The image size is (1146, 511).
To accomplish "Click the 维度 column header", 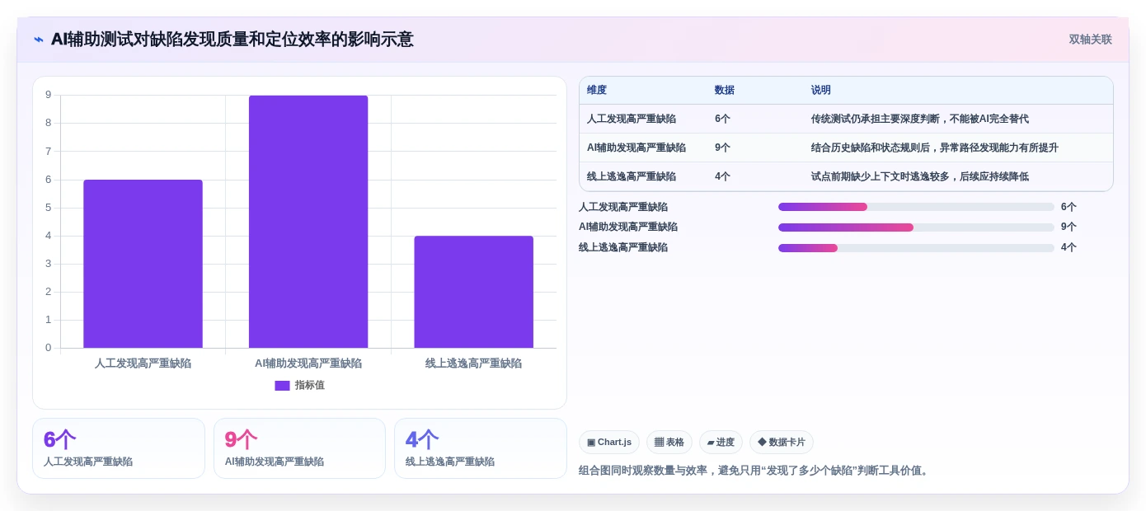I will click(597, 90).
